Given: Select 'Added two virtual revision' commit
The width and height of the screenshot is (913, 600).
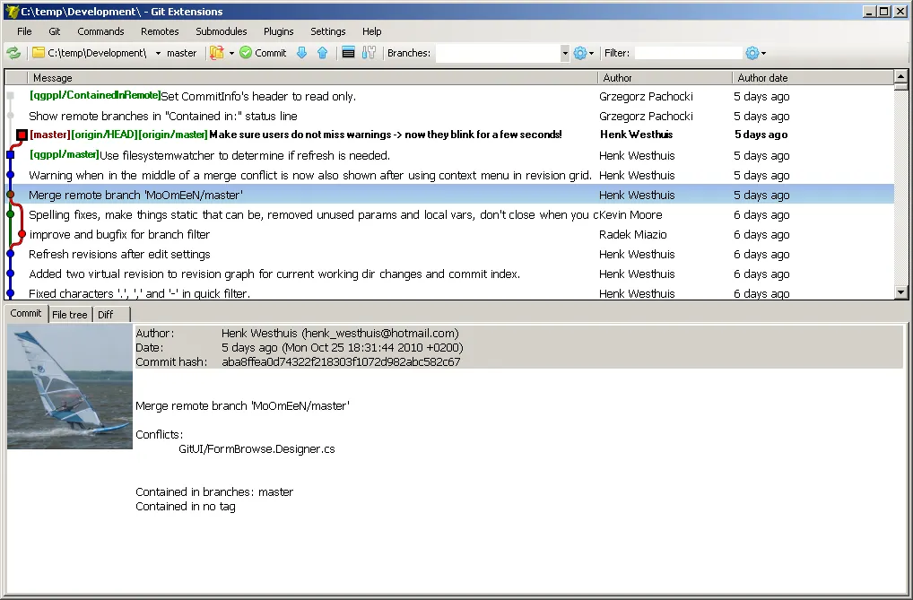Looking at the screenshot, I should click(x=449, y=274).
